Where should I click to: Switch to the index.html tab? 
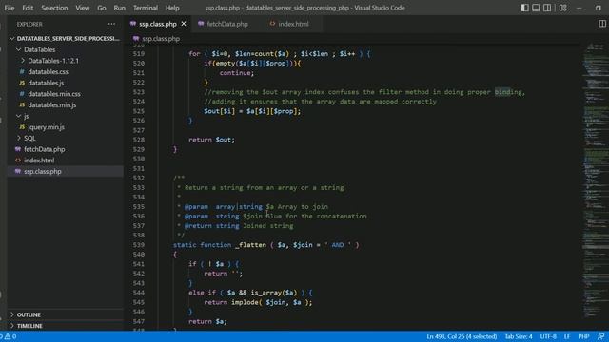294,24
